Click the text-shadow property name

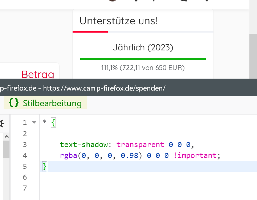click(x=84, y=145)
